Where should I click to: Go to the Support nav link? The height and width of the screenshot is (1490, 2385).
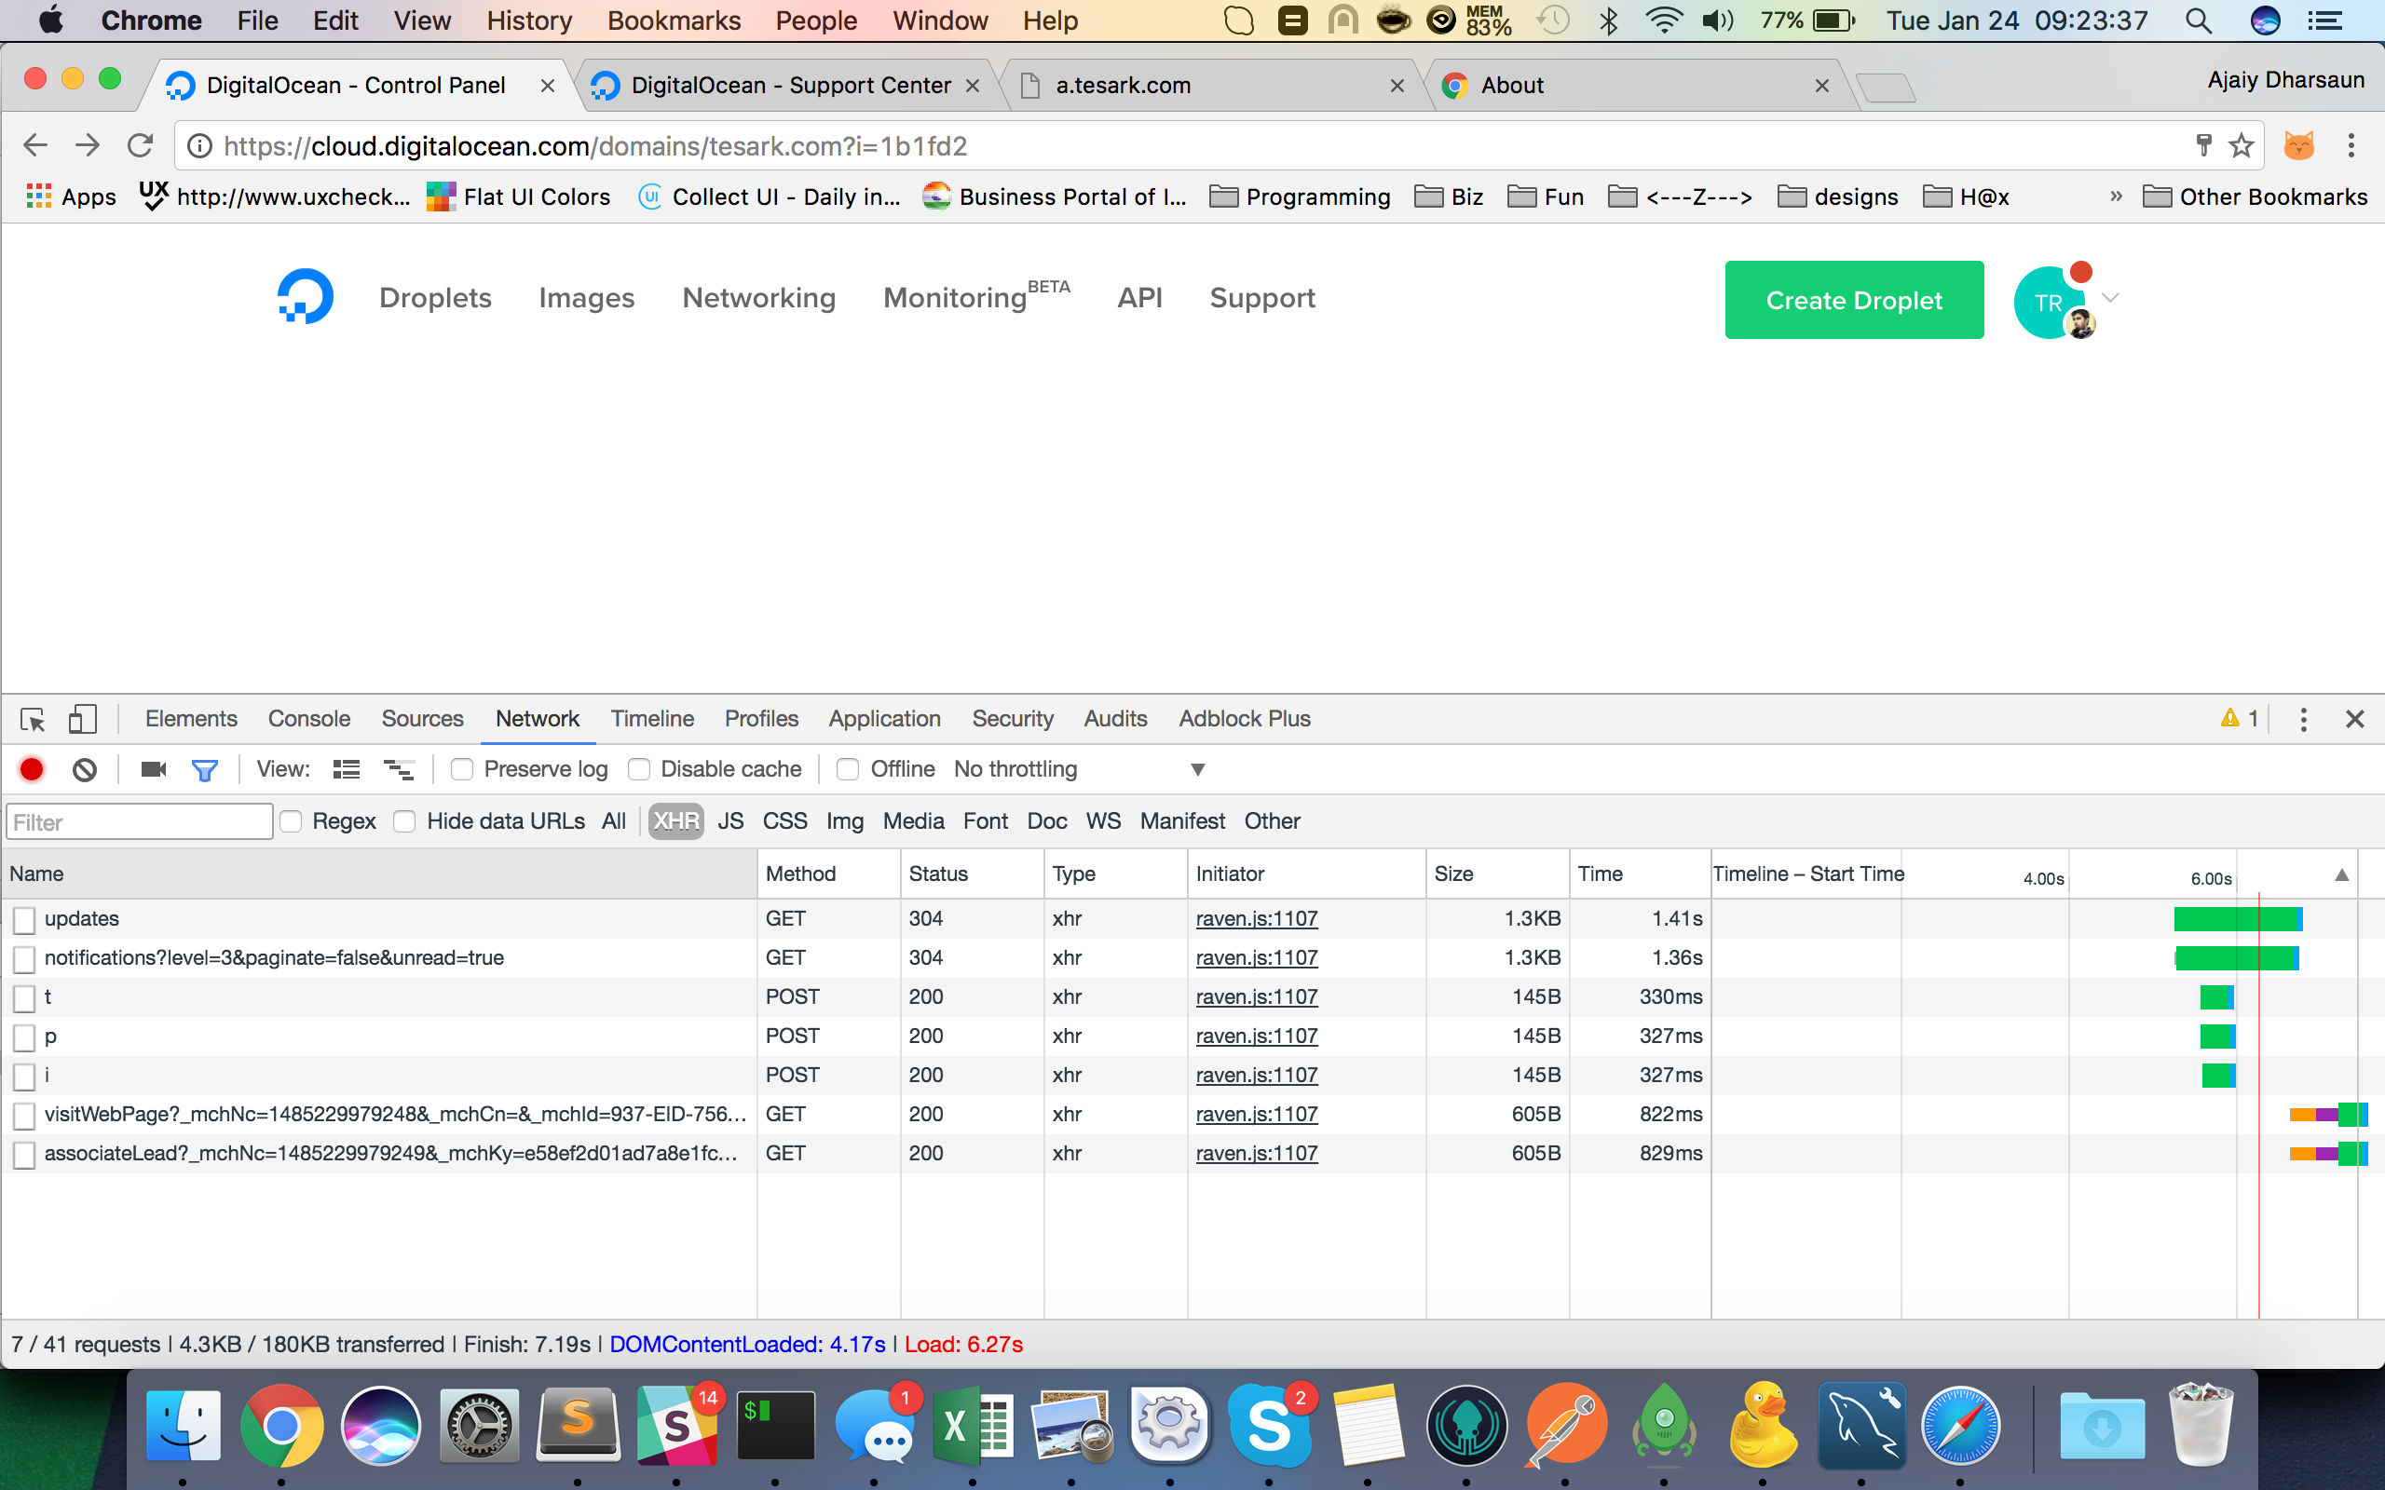coord(1261,298)
